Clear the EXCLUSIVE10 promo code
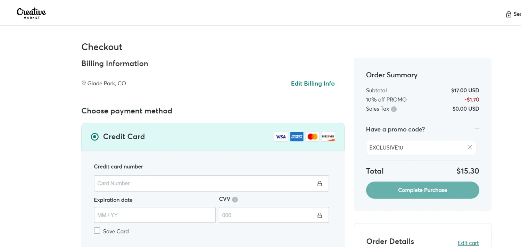The image size is (521, 247). (470, 147)
